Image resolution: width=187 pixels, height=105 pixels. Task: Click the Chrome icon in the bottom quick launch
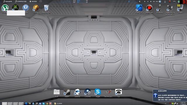[x=47, y=104]
